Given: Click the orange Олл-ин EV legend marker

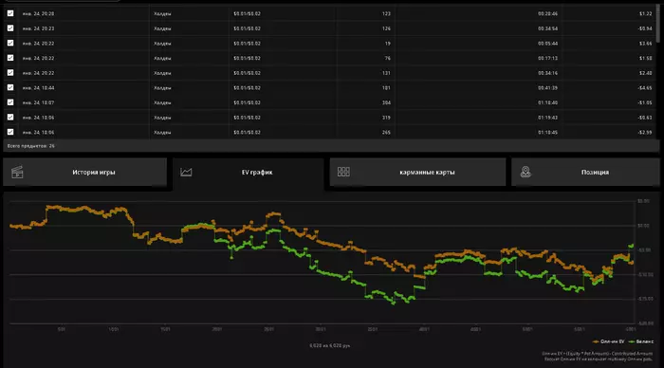Looking at the screenshot, I should [x=596, y=341].
